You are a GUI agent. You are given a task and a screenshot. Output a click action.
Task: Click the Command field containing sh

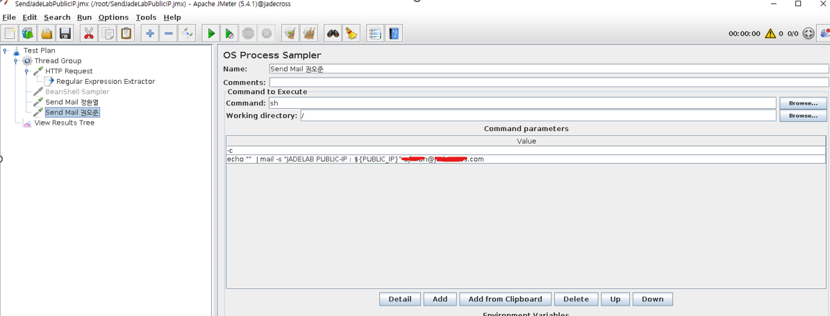522,103
